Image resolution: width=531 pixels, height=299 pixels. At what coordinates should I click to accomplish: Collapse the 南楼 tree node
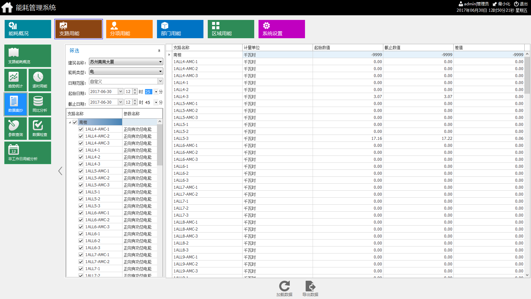70,122
